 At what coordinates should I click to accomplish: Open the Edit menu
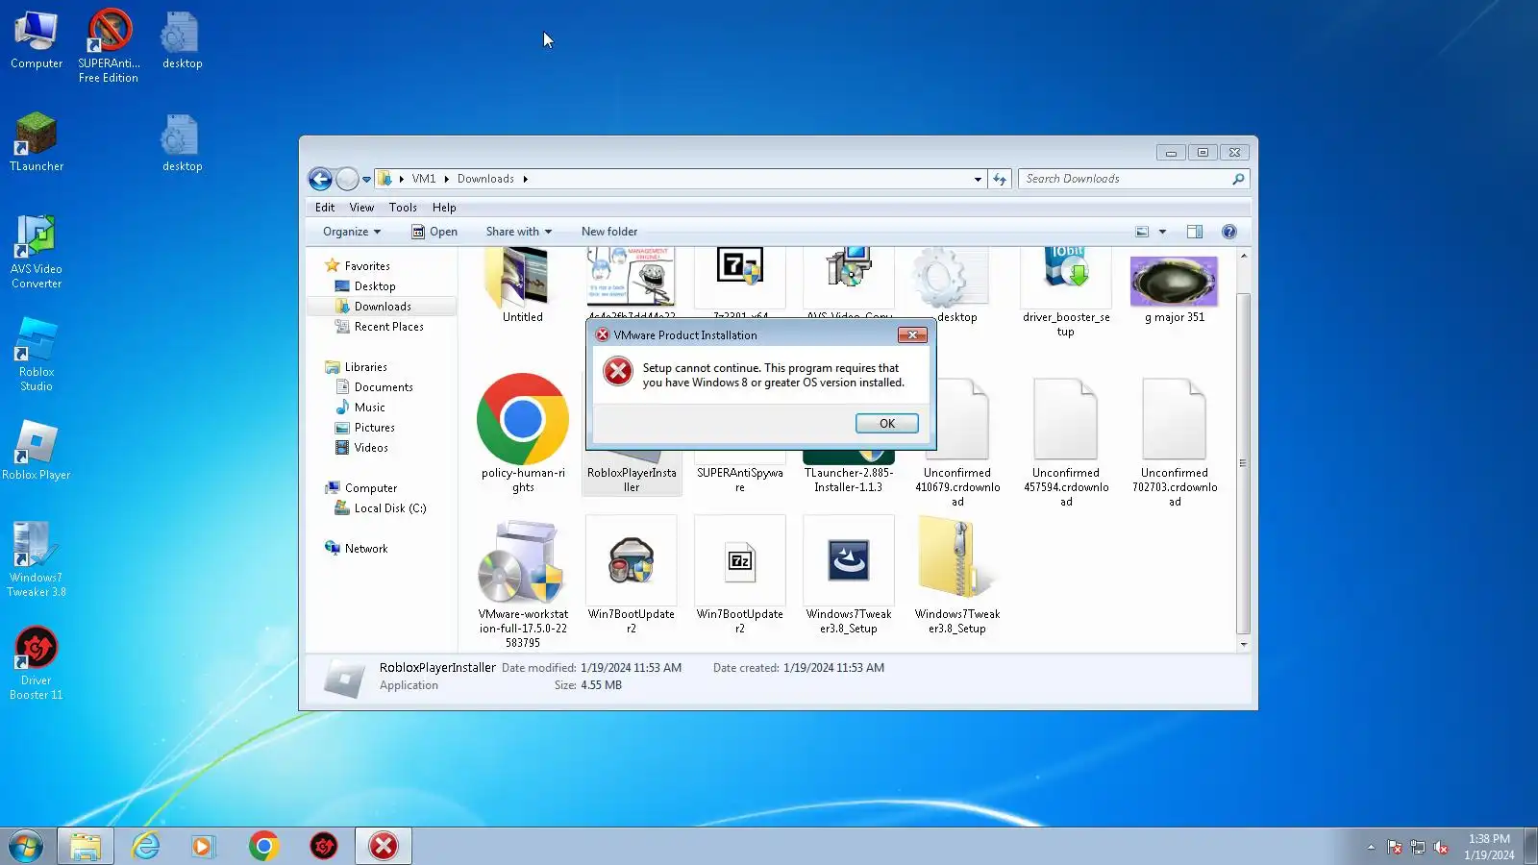[x=325, y=208]
